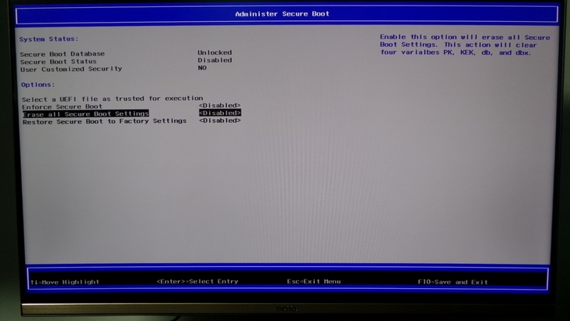Viewport: 570px width, 321px height.
Task: Click the 'Unlocked' database value
Action: [x=215, y=52]
